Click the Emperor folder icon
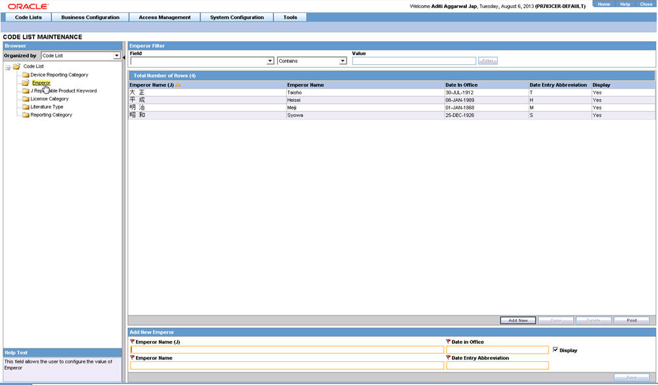This screenshot has height=385, width=658. [26, 83]
